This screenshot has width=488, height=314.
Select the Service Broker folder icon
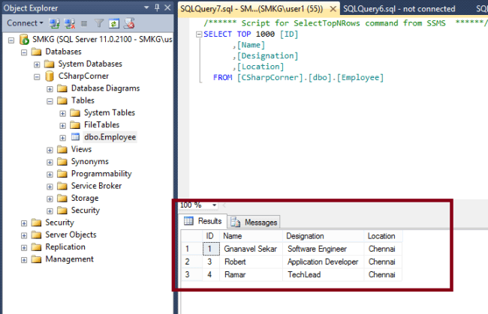click(x=62, y=186)
